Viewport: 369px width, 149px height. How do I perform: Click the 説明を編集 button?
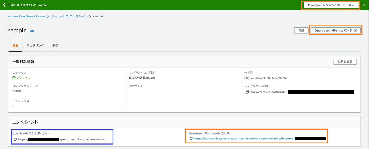(345, 62)
